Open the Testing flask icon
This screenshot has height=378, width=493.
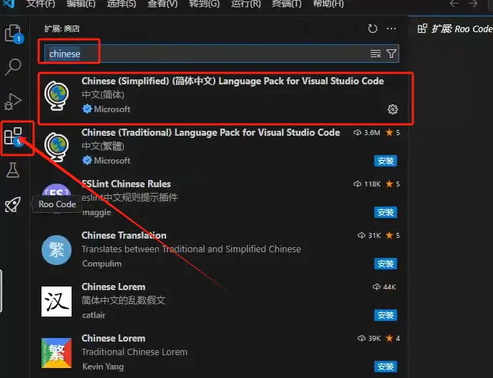click(x=14, y=169)
